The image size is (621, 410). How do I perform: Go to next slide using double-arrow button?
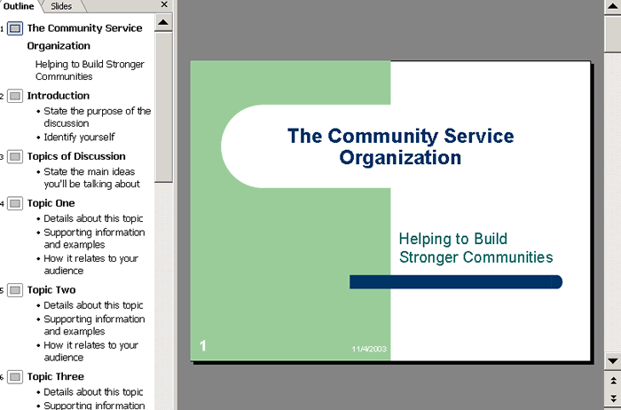[x=612, y=398]
